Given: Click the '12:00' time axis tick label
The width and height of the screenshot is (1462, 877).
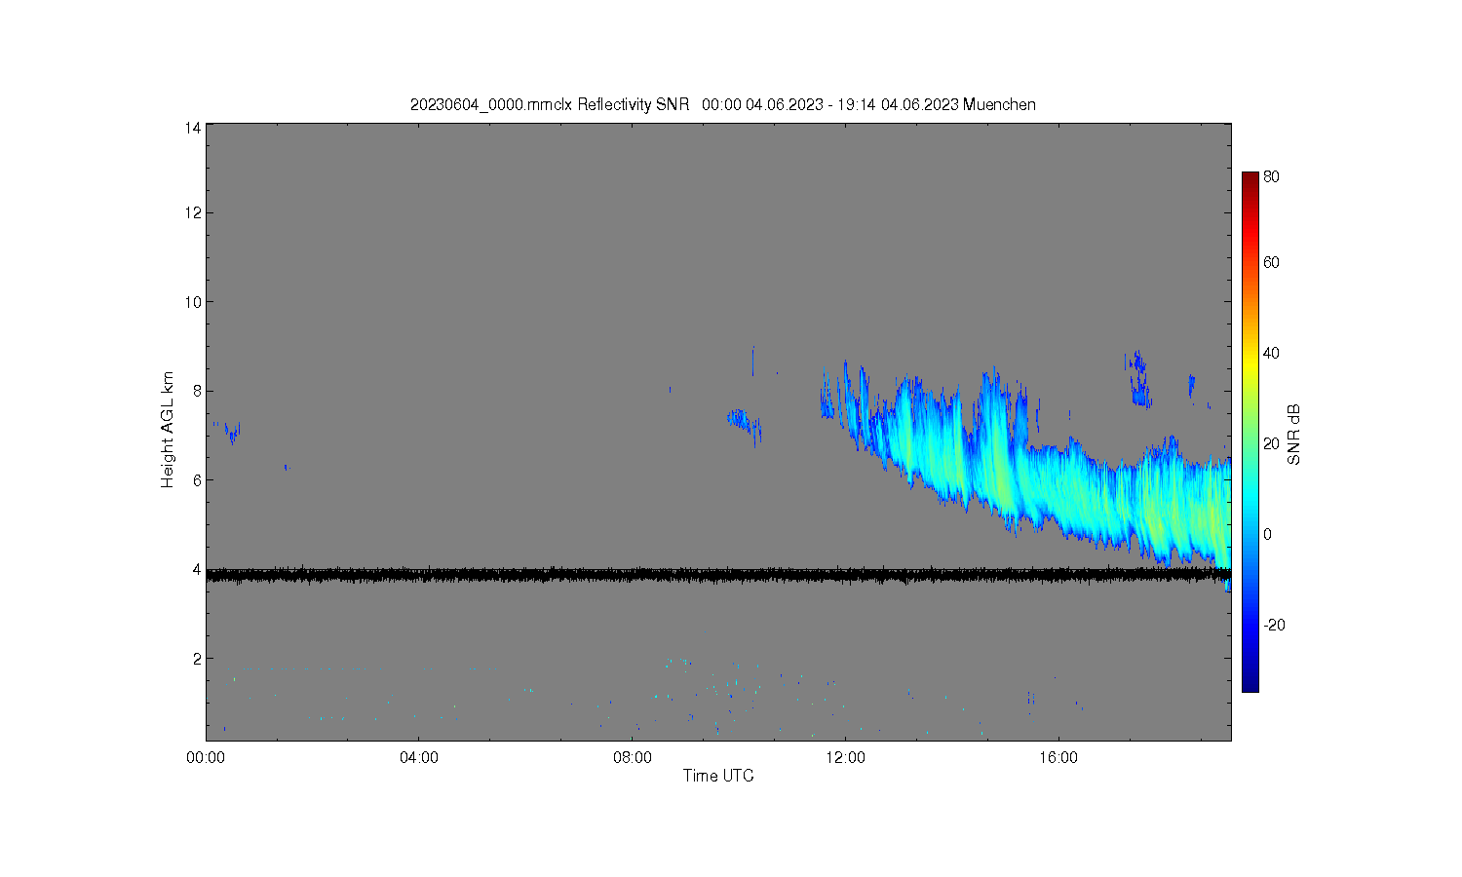Looking at the screenshot, I should tap(845, 757).
